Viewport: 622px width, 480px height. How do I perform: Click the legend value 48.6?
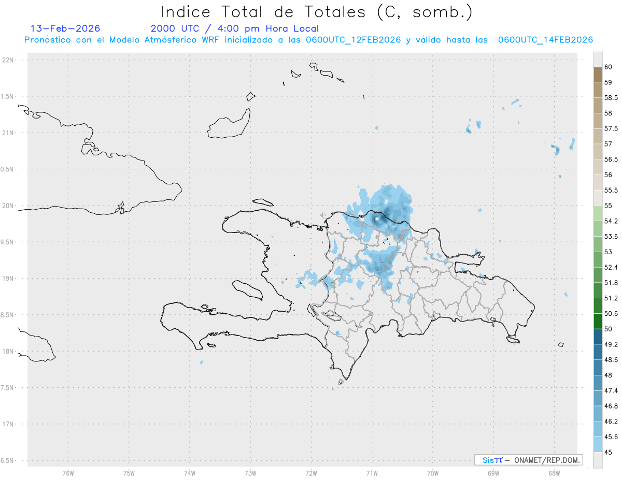(612, 359)
